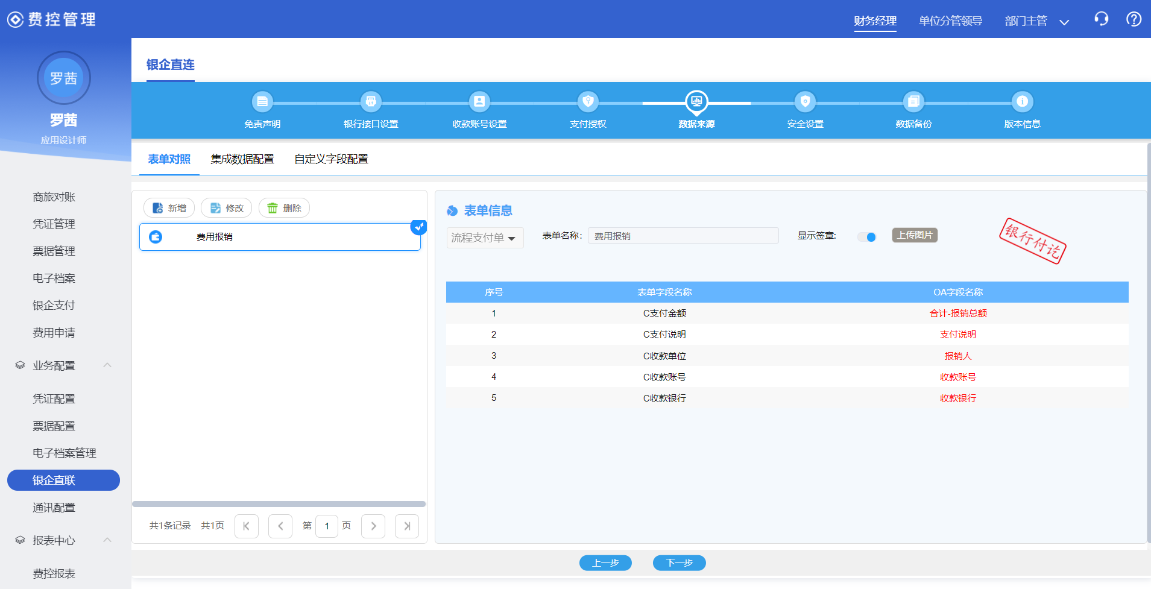Open the 流程支付单 dropdown
Screen dimensions: 1151x589
(485, 238)
